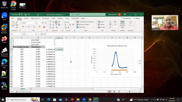Image resolution: width=182 pixels, height=102 pixels.
Task: Click the Insert Function fx icon
Action: click(36, 34)
